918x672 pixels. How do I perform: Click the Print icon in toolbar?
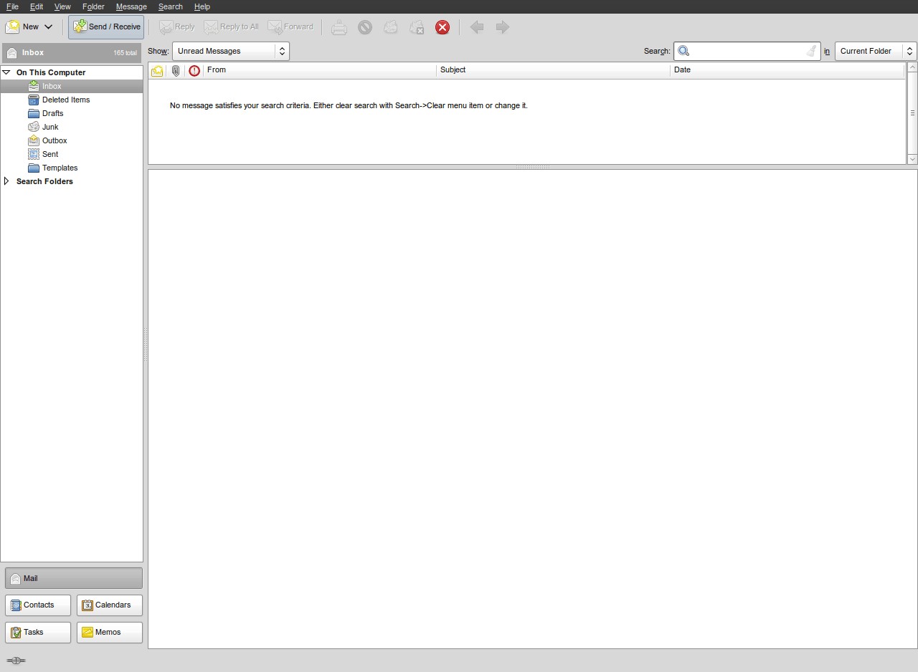tap(339, 27)
